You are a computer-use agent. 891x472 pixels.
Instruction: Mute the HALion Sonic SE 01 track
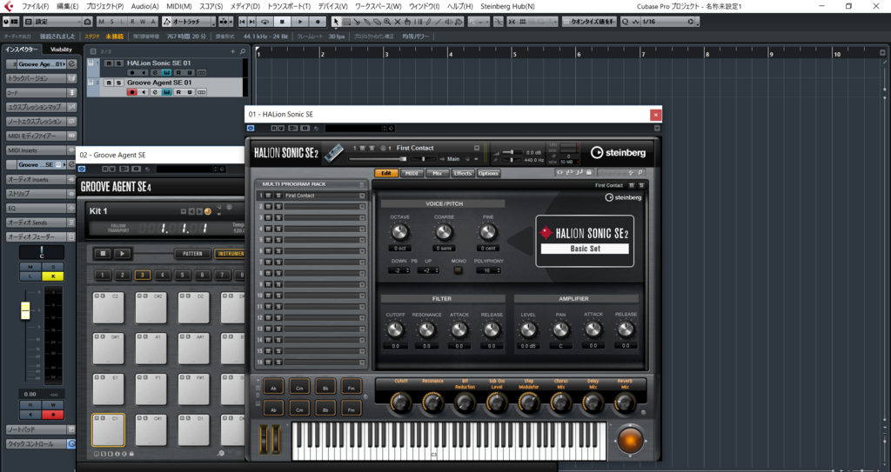pyautogui.click(x=109, y=63)
